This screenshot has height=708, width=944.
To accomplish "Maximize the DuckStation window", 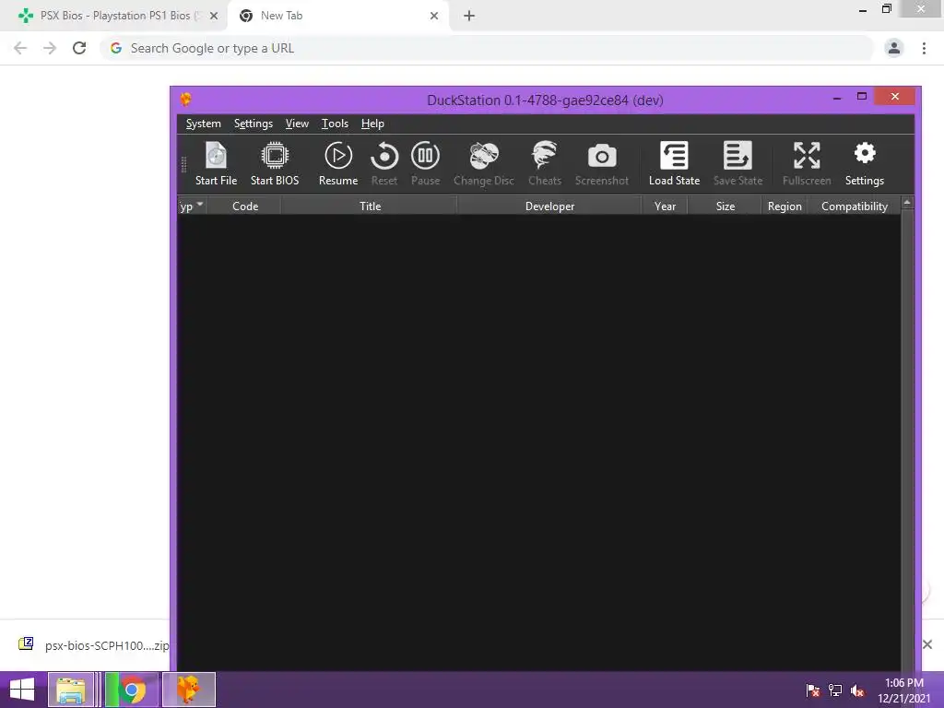I will tap(862, 96).
